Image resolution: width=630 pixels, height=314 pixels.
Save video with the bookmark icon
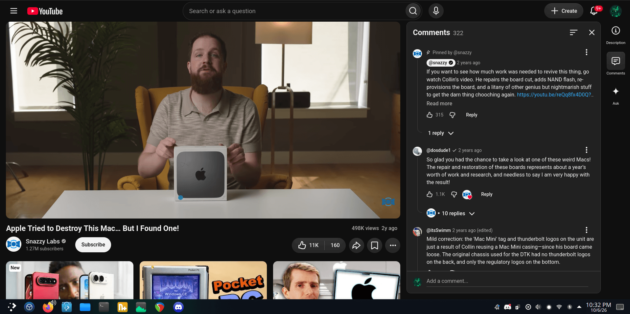(x=374, y=245)
